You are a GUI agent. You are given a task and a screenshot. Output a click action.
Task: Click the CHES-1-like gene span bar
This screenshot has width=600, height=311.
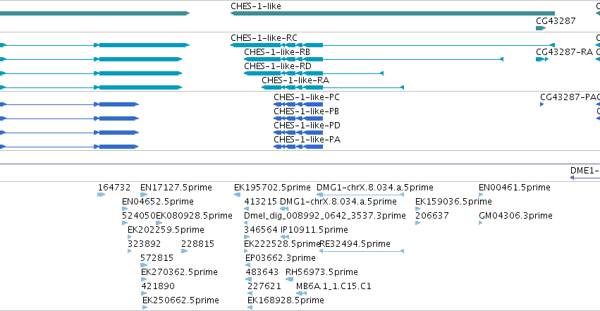pos(393,13)
